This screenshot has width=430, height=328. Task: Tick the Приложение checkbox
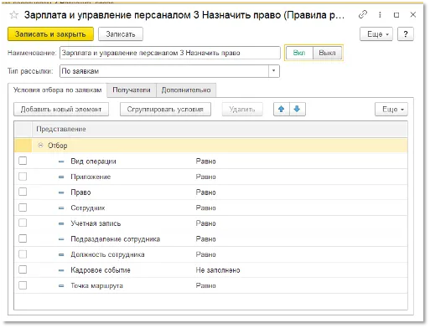tap(23, 177)
